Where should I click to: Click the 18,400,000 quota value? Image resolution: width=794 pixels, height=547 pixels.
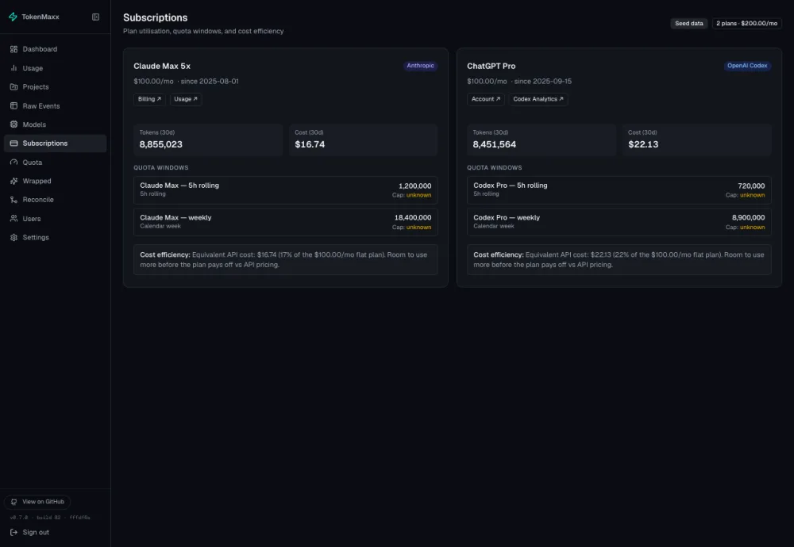(413, 218)
